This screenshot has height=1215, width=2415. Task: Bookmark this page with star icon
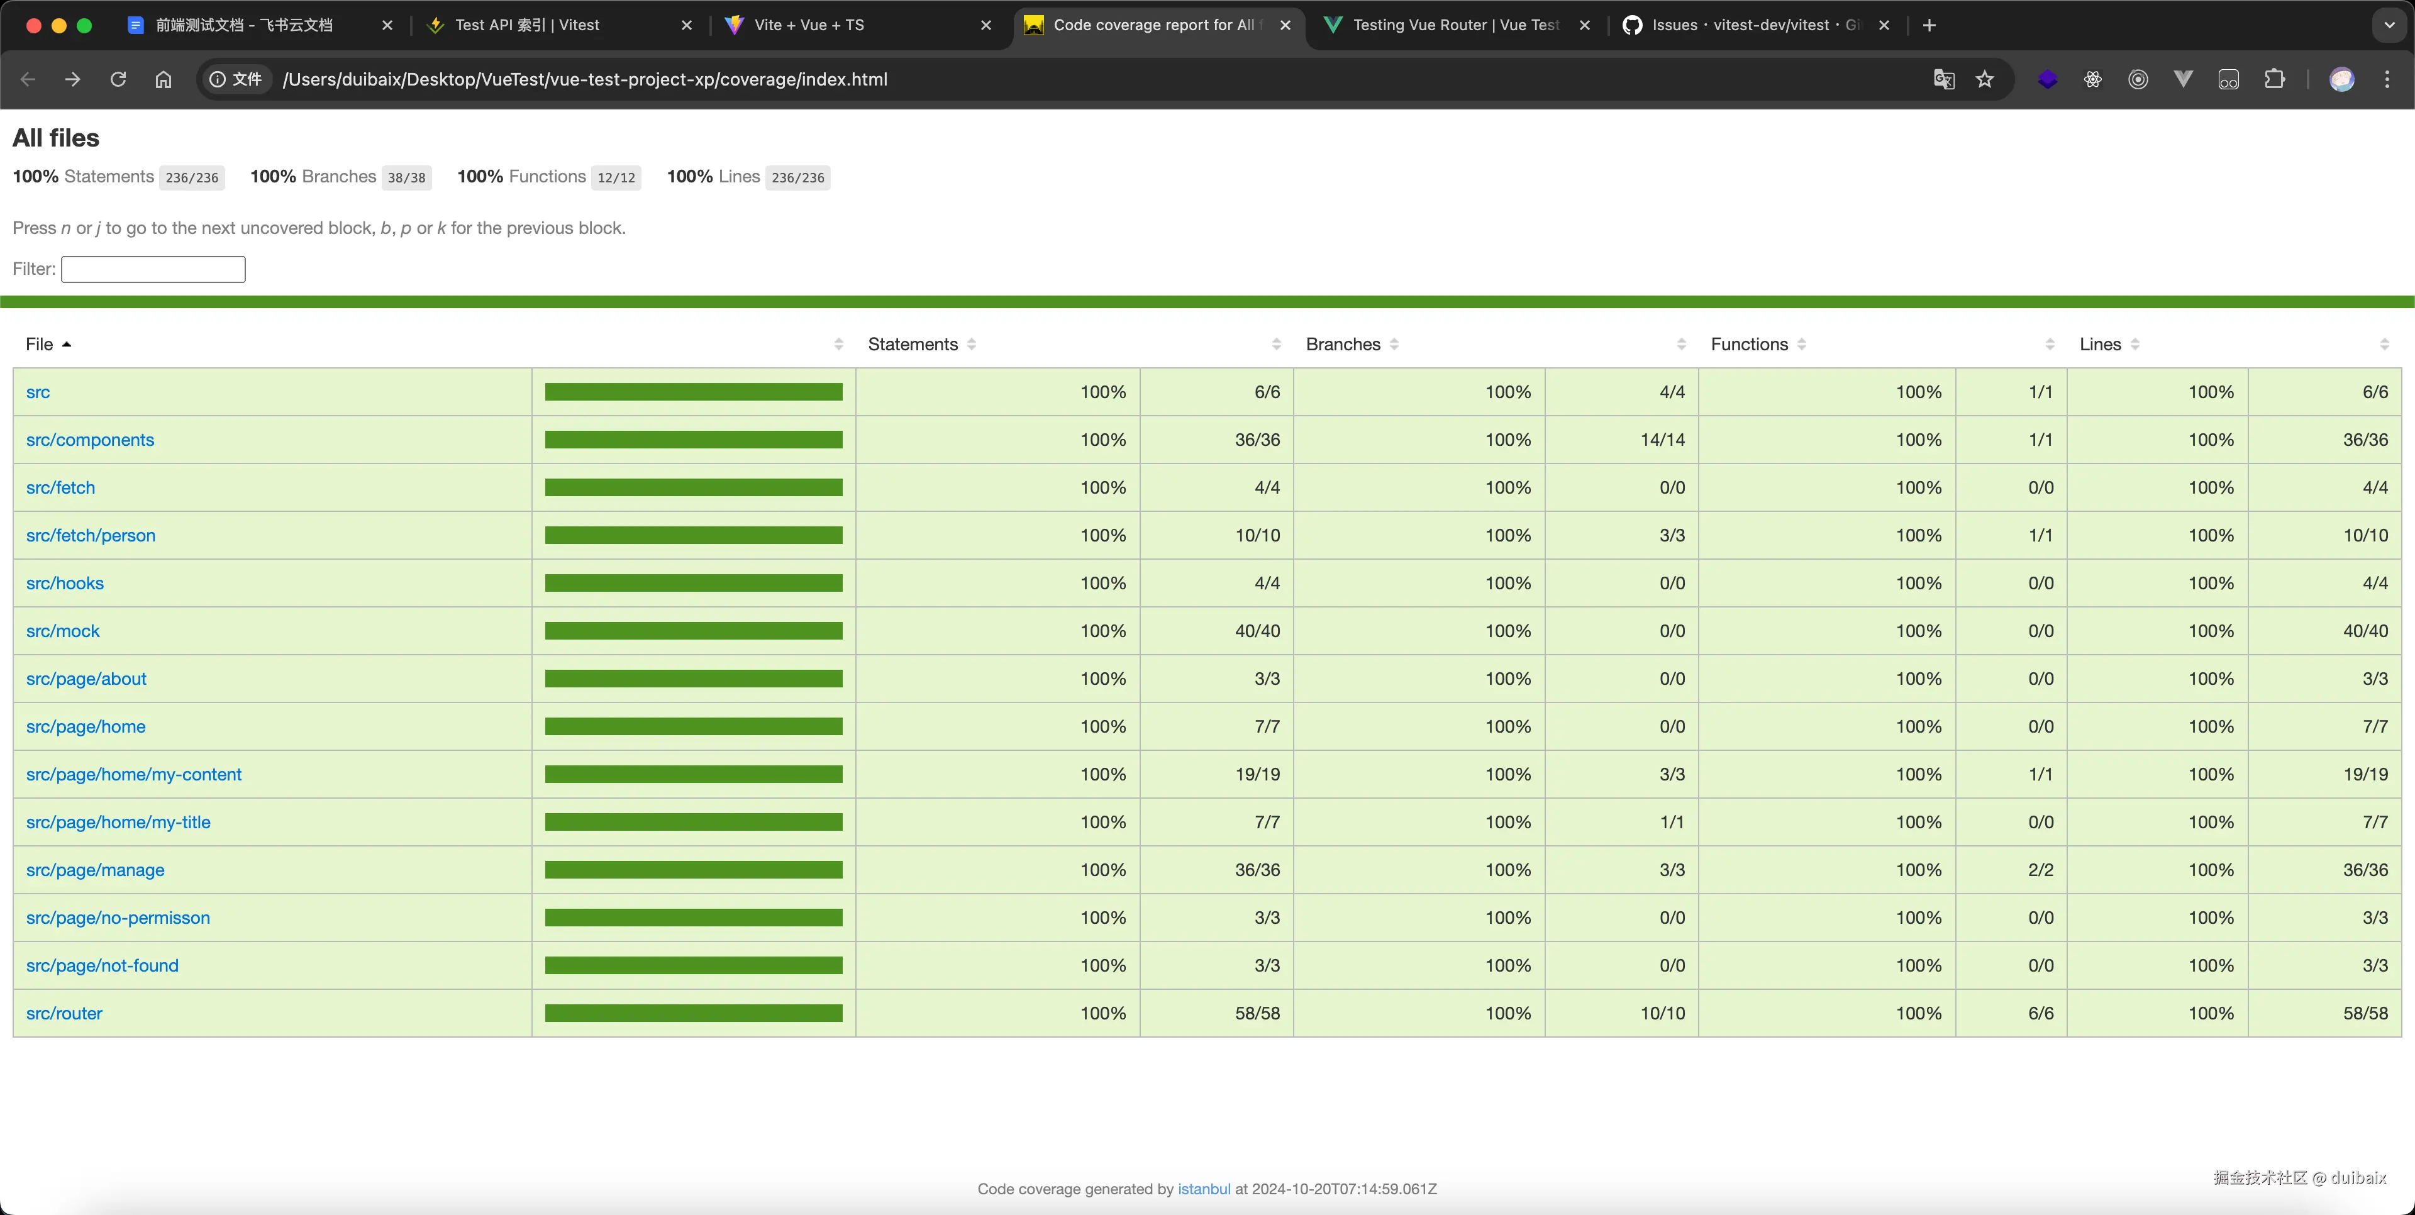click(x=1985, y=80)
